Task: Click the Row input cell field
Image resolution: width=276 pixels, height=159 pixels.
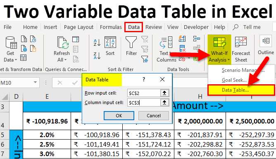Action: coord(144,93)
